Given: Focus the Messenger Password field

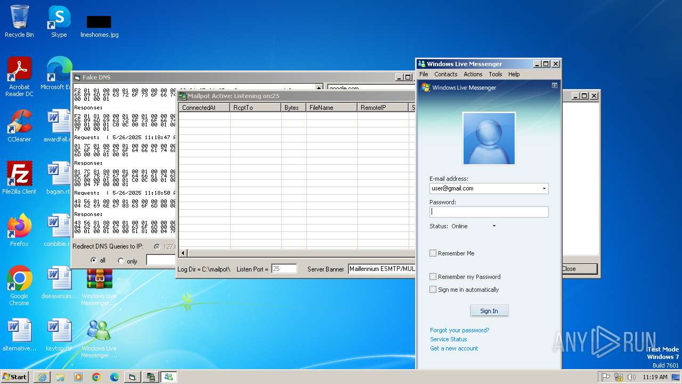Looking at the screenshot, I should [489, 212].
